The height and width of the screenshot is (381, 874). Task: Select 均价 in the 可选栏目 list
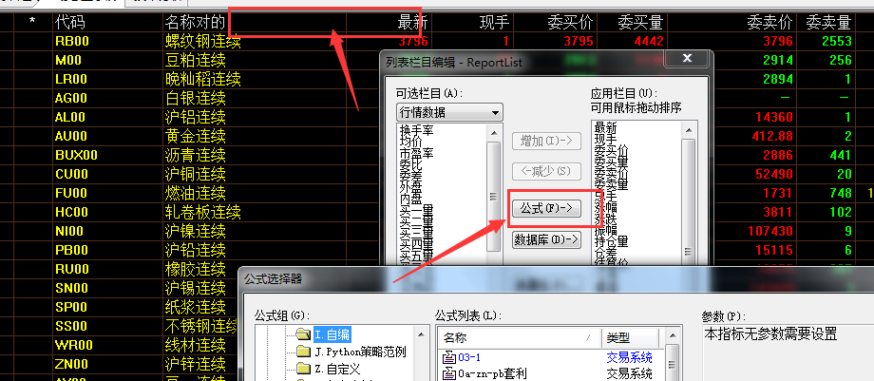click(410, 142)
